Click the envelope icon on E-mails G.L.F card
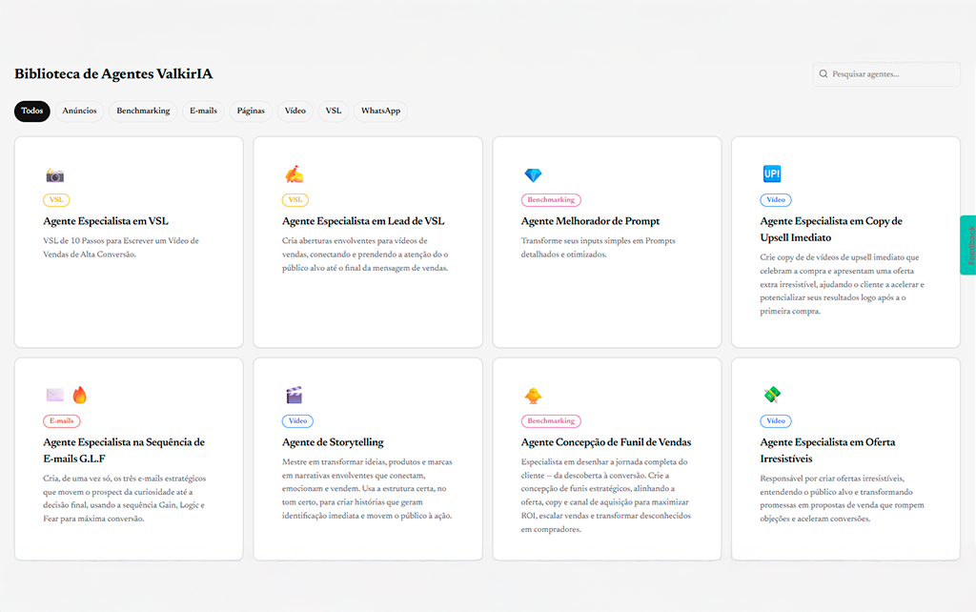976x612 pixels. [54, 395]
